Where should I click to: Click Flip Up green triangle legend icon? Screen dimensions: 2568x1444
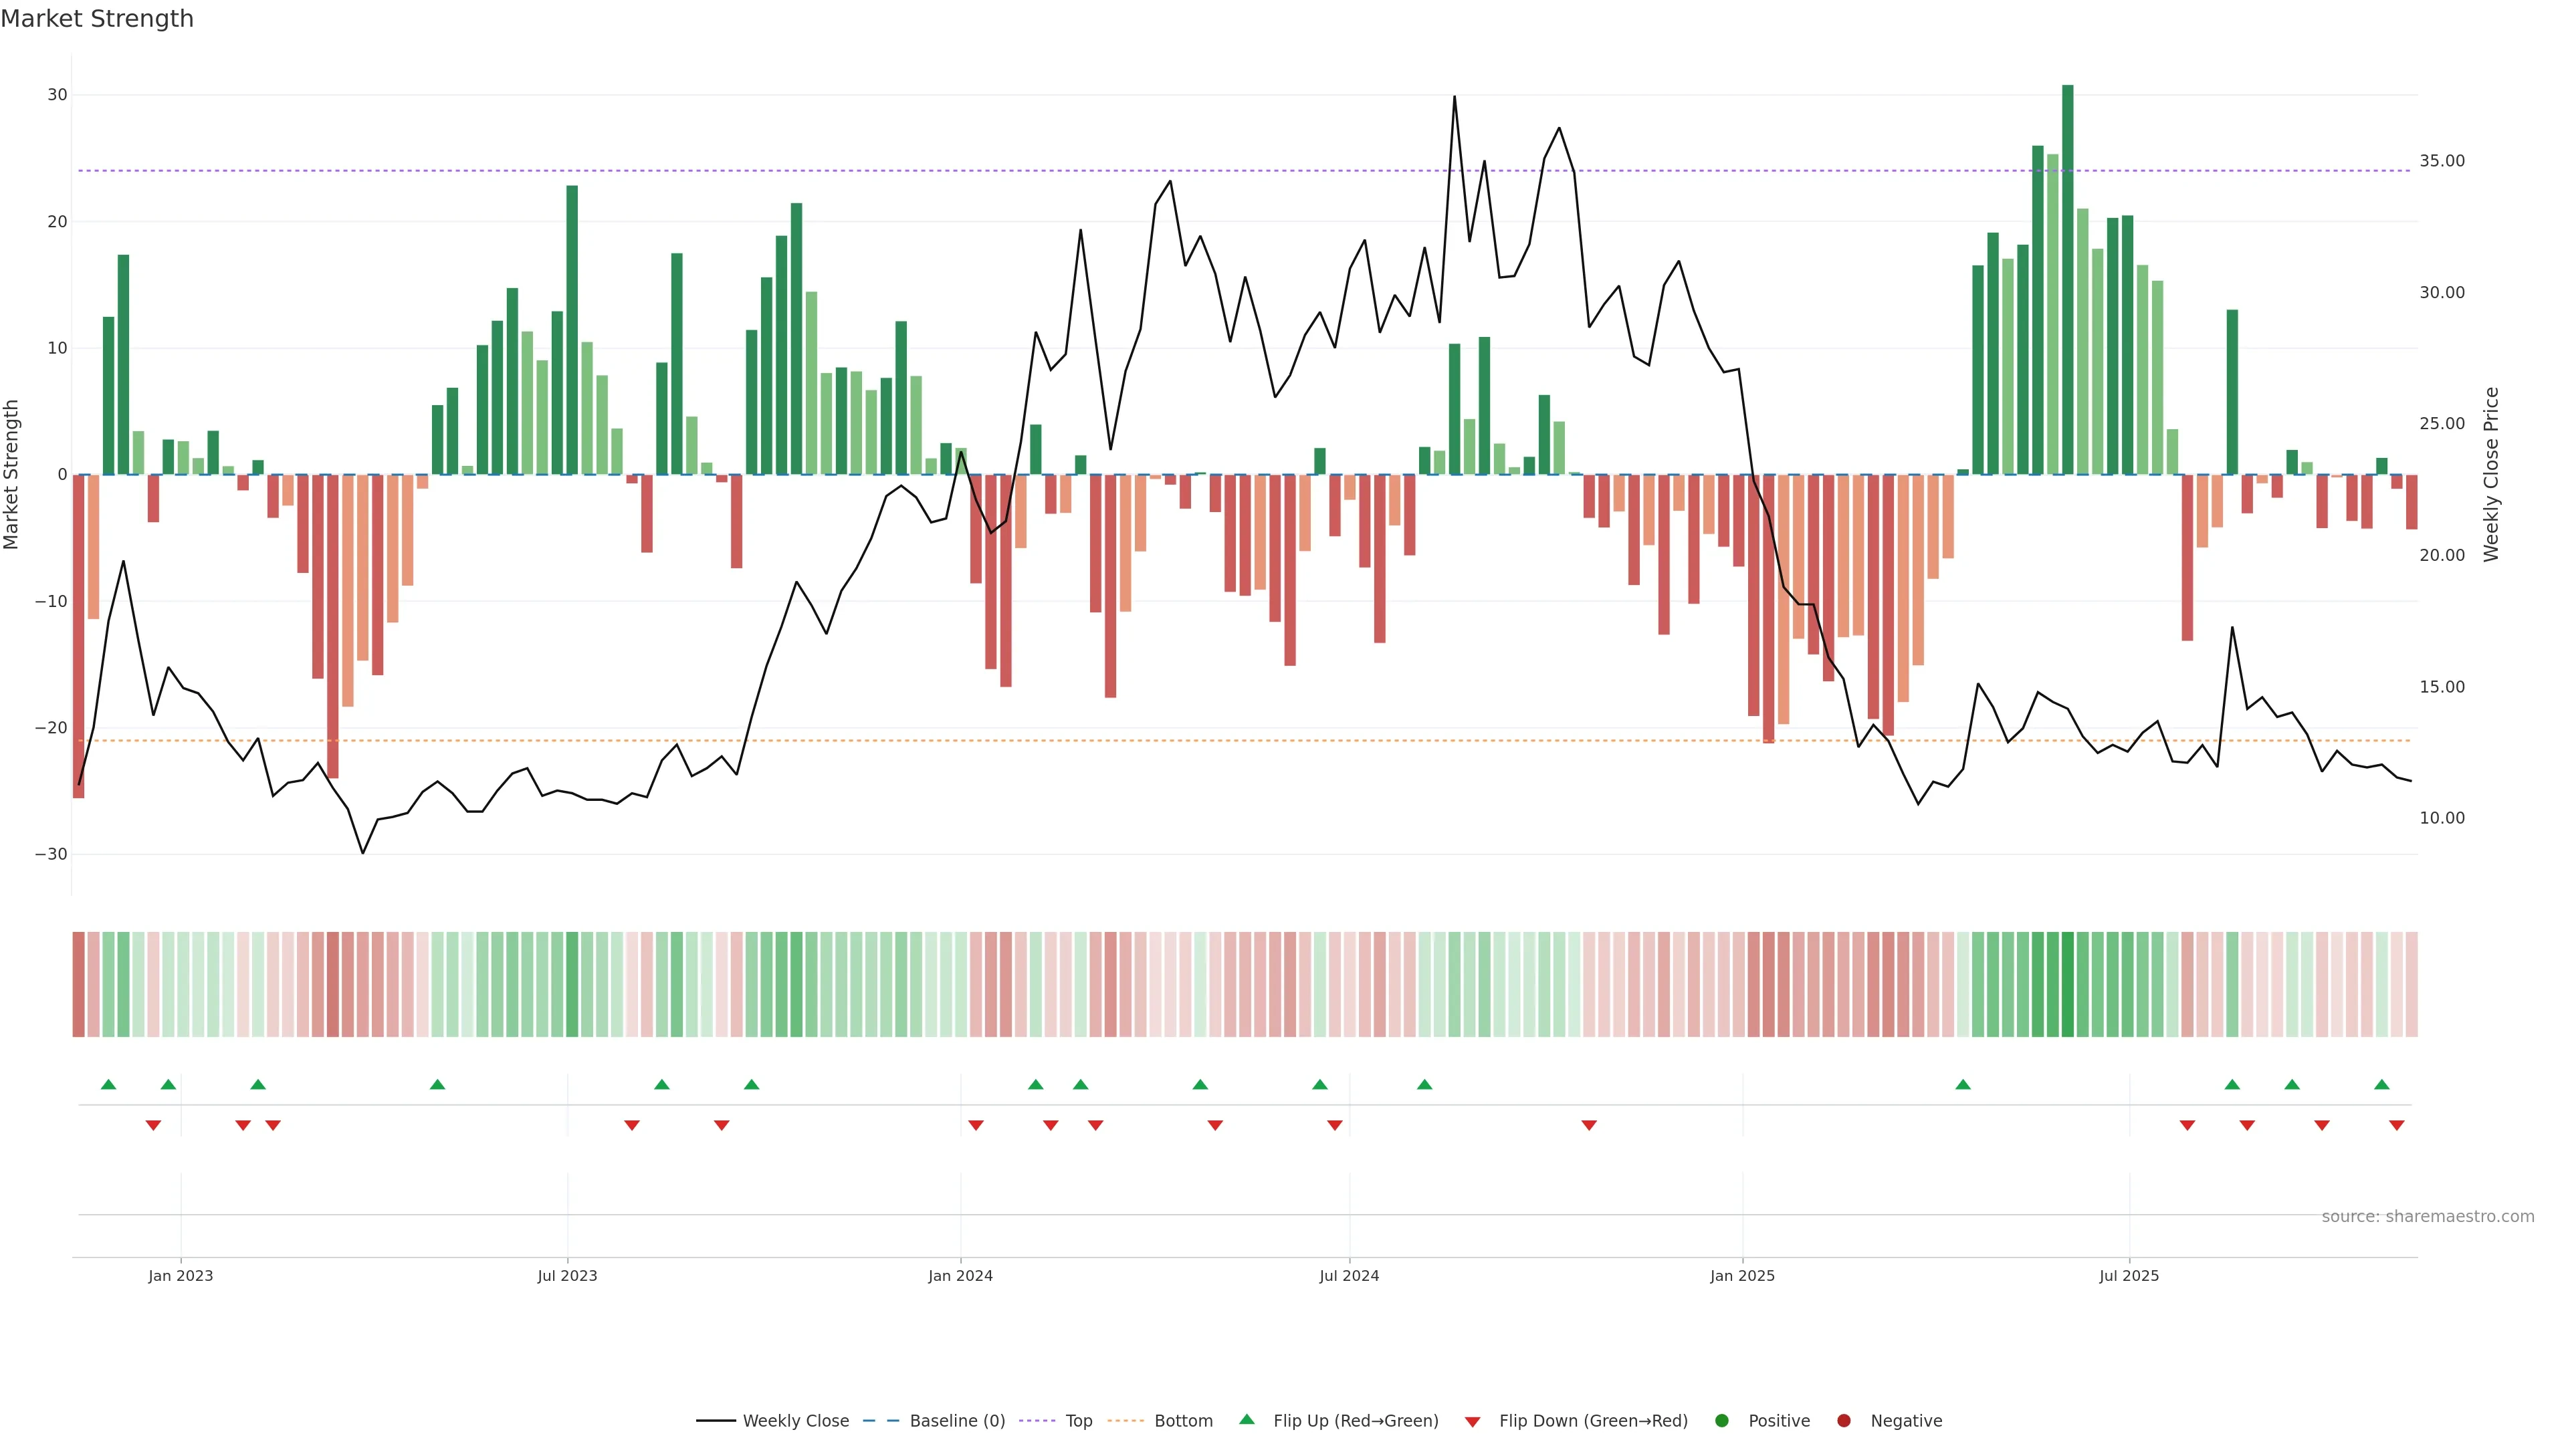tap(1246, 1419)
